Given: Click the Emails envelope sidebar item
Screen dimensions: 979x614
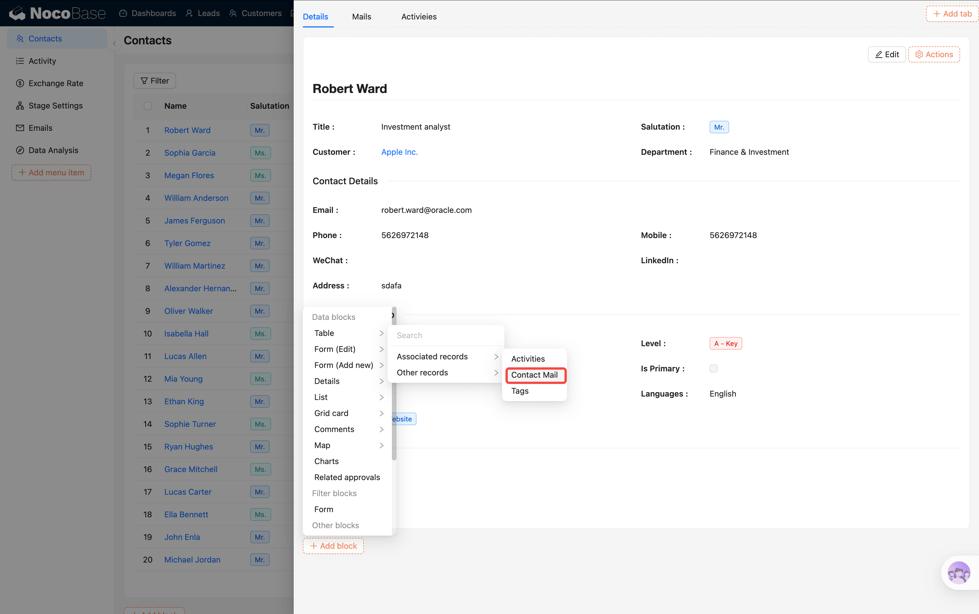Looking at the screenshot, I should pyautogui.click(x=40, y=128).
